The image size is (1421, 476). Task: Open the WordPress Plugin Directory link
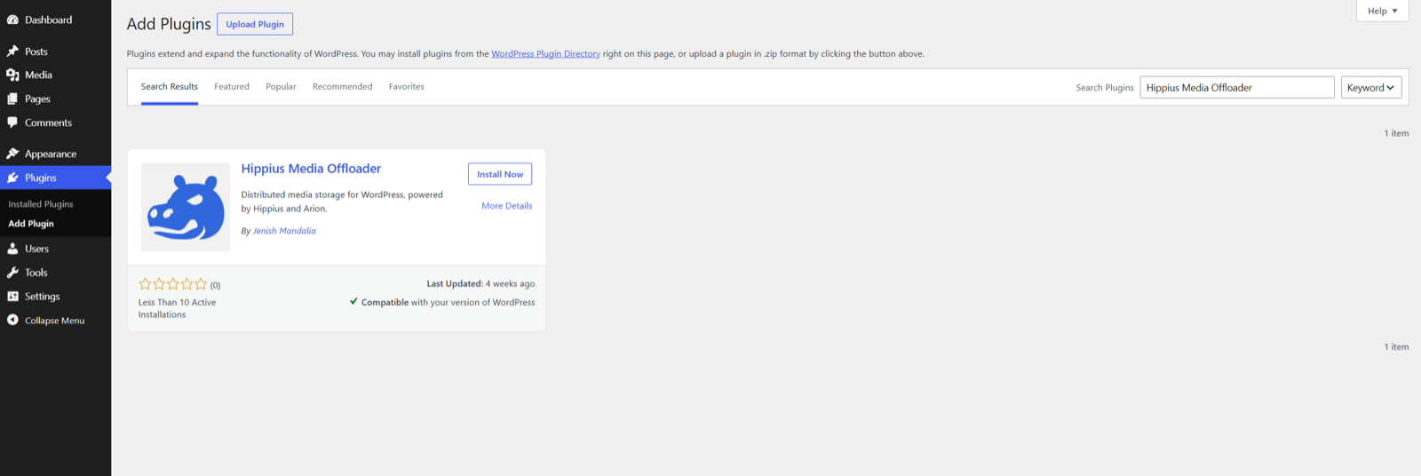pos(545,54)
